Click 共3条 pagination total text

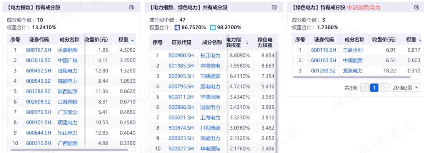[351, 87]
